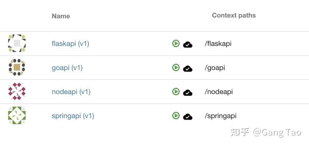Click flaskapi cloud deployed checkmark icon
The image size is (309, 146).
188,45
